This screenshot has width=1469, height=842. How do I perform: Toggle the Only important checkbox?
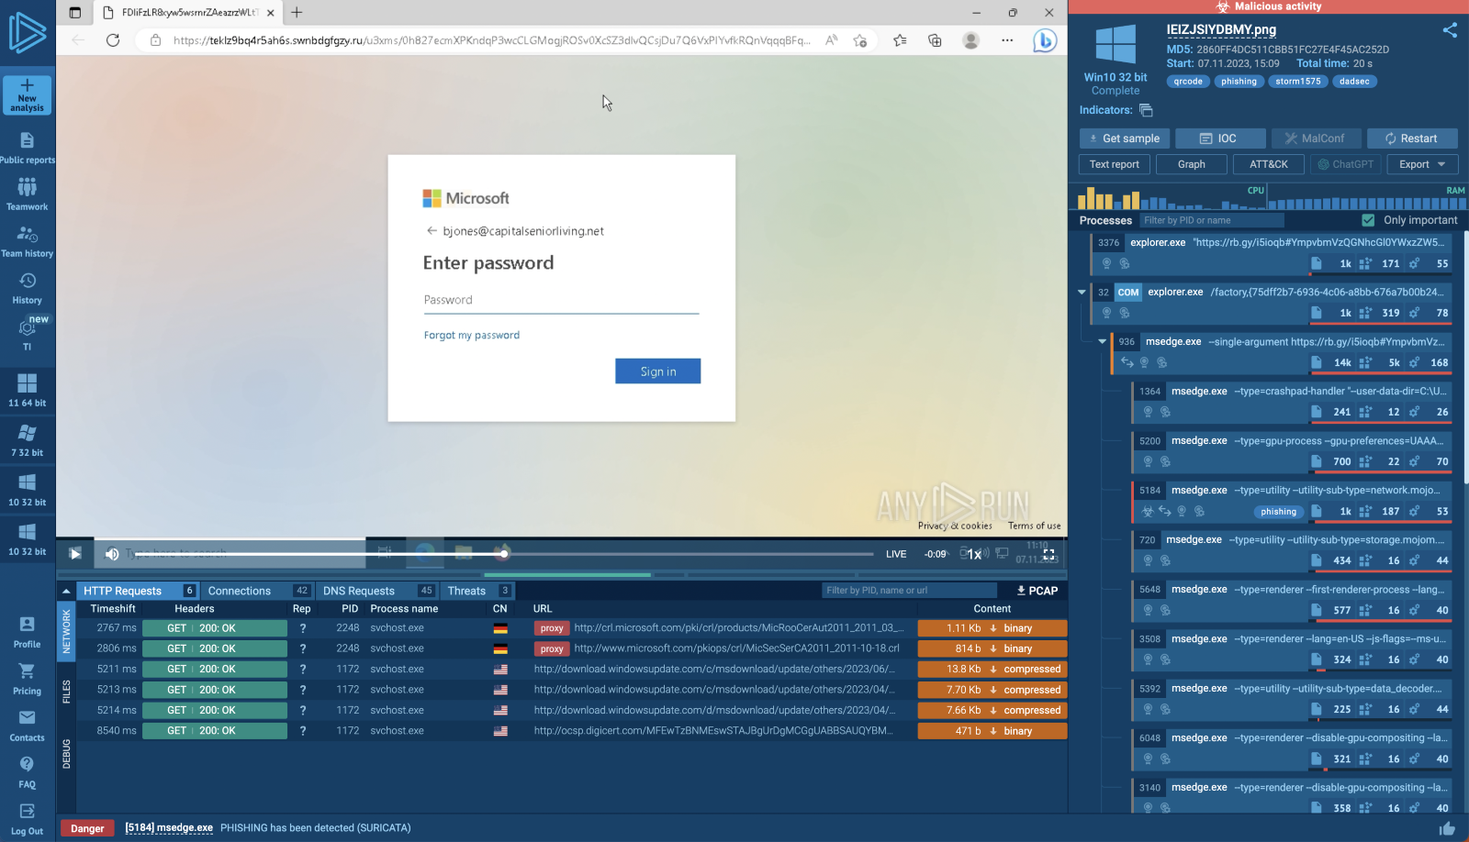point(1368,220)
